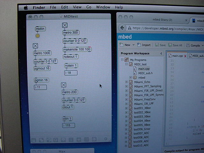Screen dimensions: 204x153
Task: Select the midiin object box
Action: [x=40, y=29]
